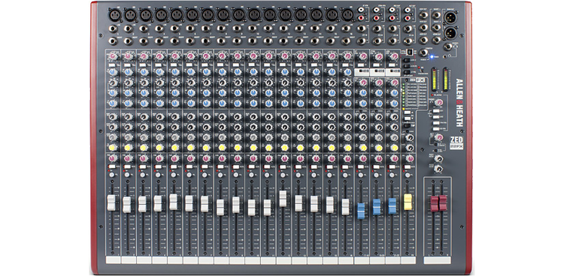Click the upper main out XLR connector

coord(450,17)
